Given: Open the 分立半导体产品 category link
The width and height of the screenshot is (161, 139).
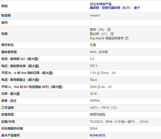Looking at the screenshot, I should pyautogui.click(x=101, y=4).
